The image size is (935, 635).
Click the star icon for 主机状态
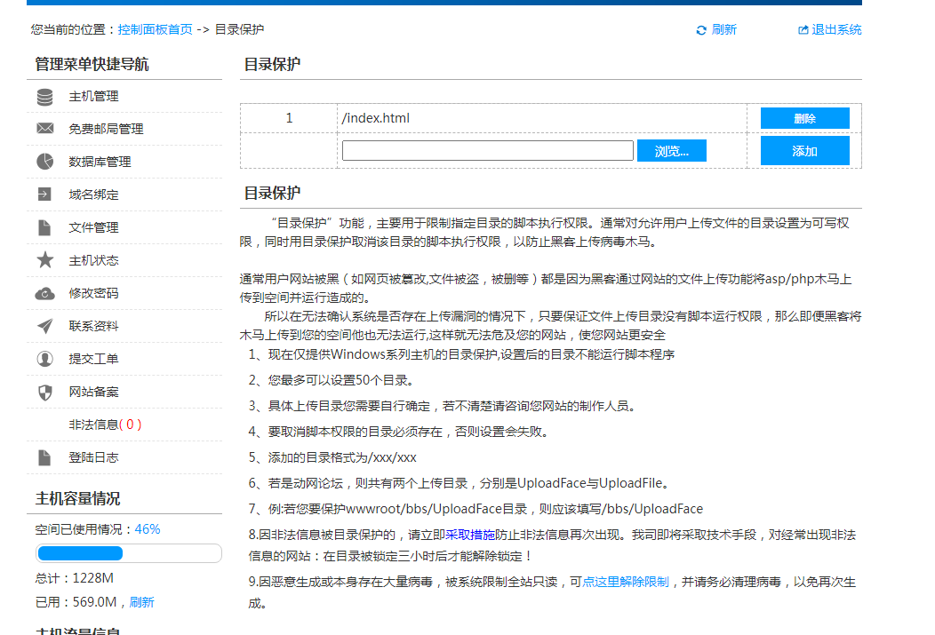(44, 260)
